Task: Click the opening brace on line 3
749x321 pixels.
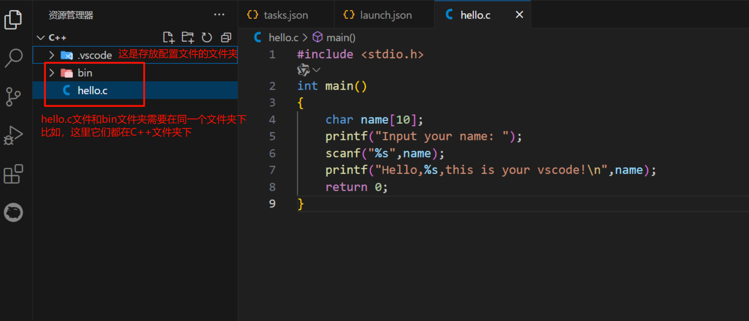Action: pyautogui.click(x=300, y=103)
